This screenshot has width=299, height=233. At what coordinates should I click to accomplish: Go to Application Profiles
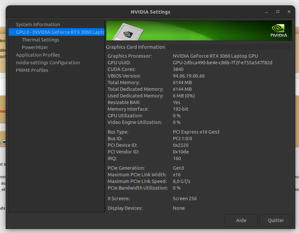coord(38,55)
